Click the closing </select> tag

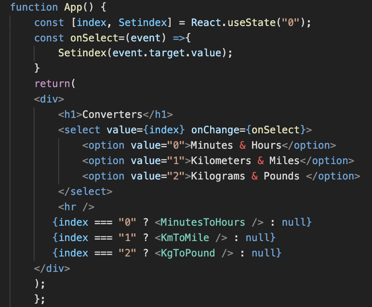point(85,192)
